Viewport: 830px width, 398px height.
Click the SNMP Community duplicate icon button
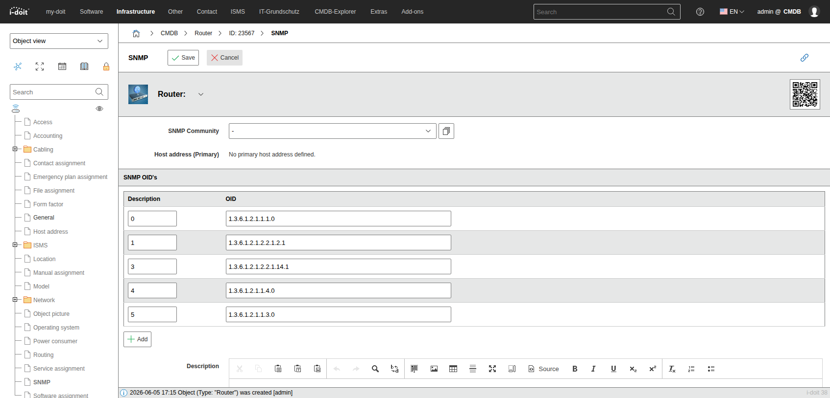[x=446, y=131]
